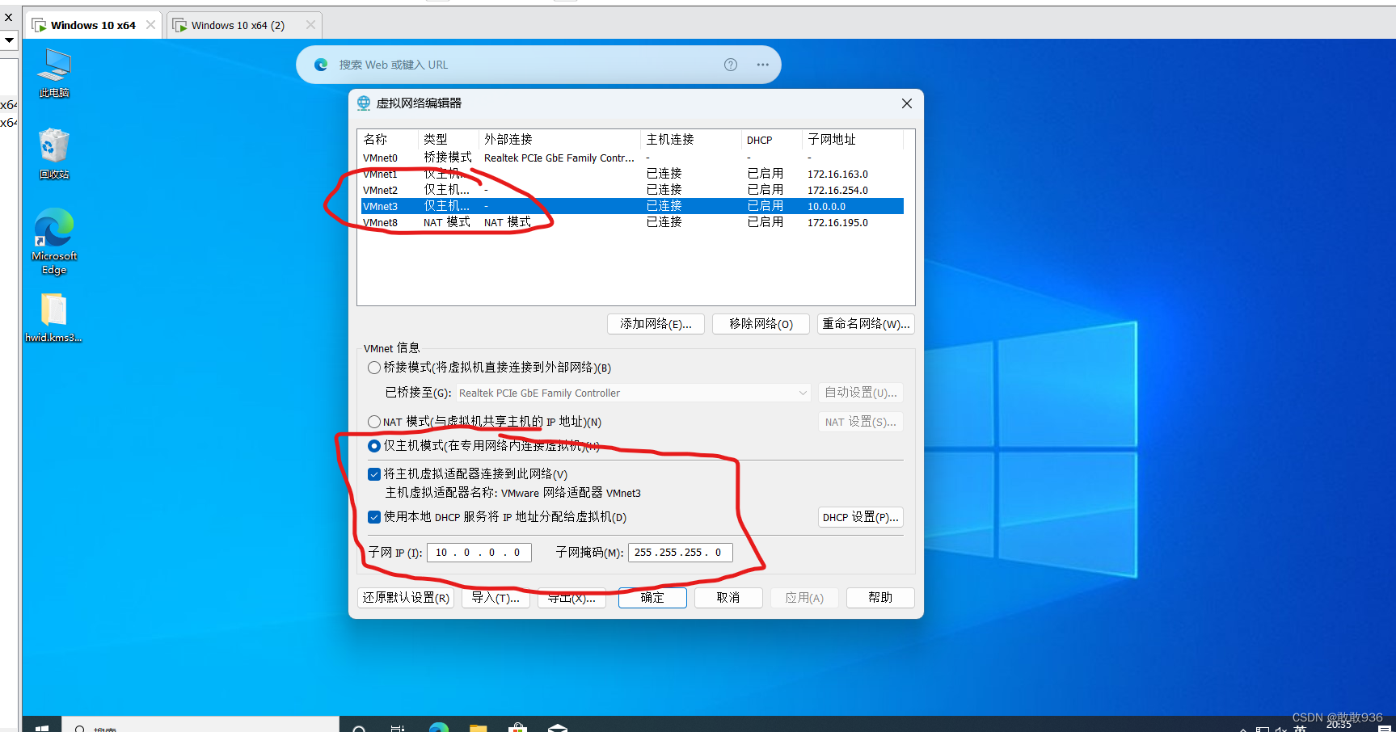Screen dimensions: 1396x732
Task: Launch Microsoft Edge from the desktop
Action: click(54, 241)
